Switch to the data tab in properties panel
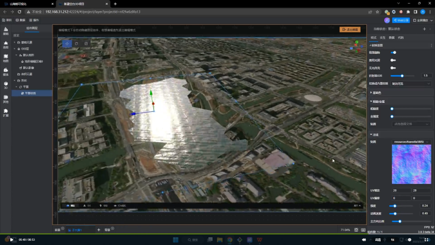Viewport: 435px width, 245px height. [x=391, y=38]
